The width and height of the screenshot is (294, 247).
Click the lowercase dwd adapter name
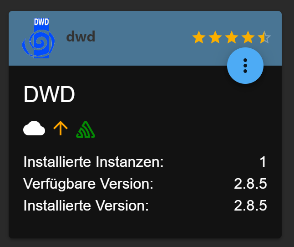click(81, 36)
